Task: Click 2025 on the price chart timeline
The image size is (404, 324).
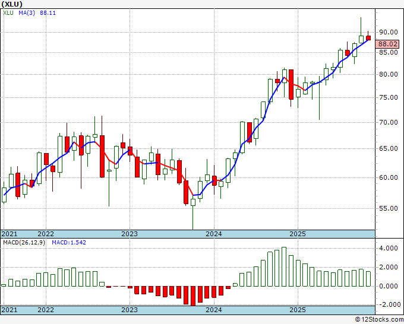Action: tap(298, 234)
